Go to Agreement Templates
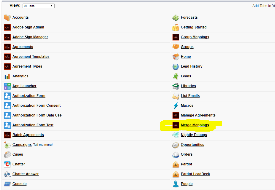This screenshot has height=190, width=275. 31,57
